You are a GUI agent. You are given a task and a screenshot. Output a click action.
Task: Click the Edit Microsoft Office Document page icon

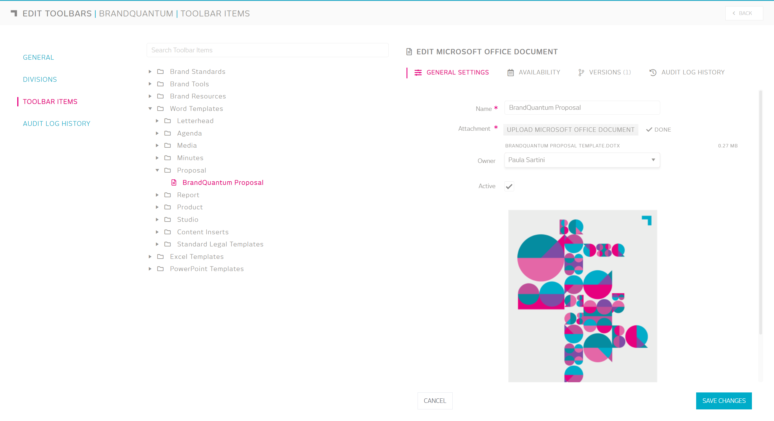(409, 52)
